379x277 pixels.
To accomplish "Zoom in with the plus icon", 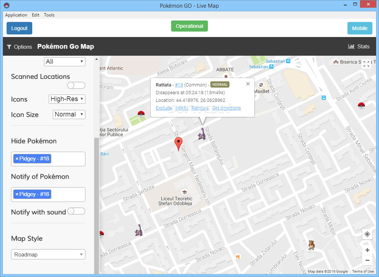I will coord(367,250).
